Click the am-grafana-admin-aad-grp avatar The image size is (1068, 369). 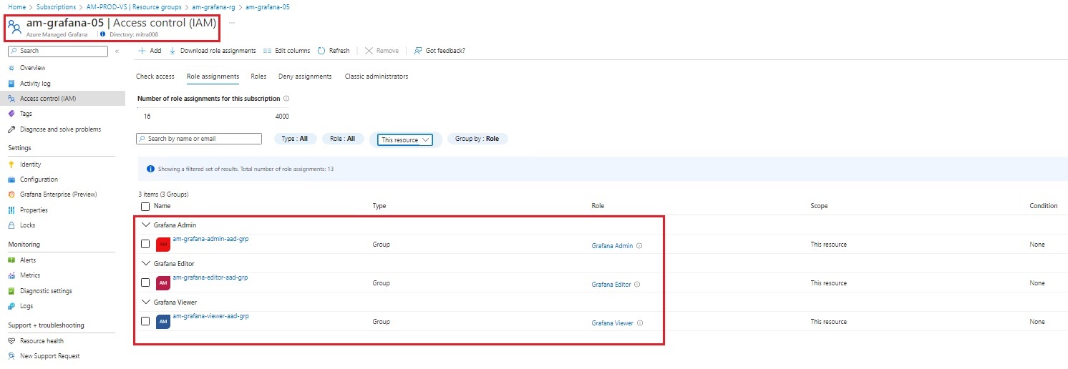tap(163, 244)
